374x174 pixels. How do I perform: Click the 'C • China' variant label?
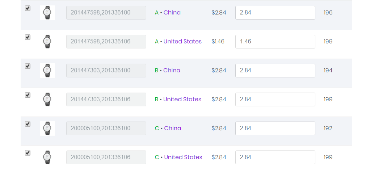[168, 128]
